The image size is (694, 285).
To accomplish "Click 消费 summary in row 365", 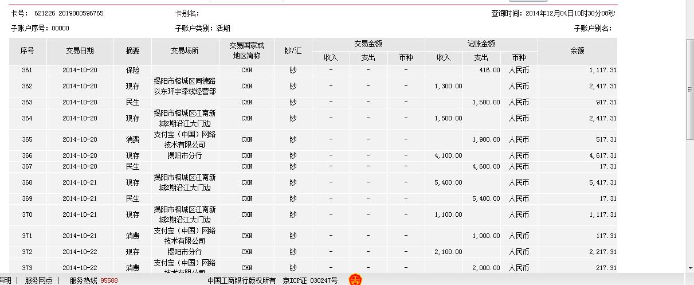I will coord(133,139).
